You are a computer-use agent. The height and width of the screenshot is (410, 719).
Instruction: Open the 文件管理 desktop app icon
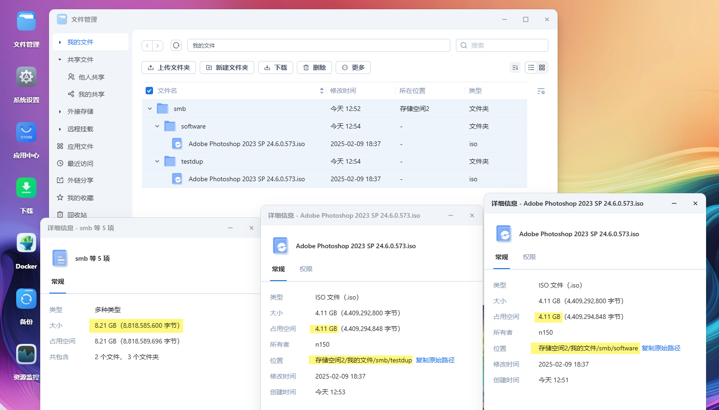[x=26, y=22]
